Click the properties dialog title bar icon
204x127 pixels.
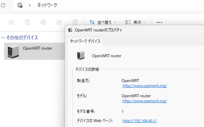point(70,30)
